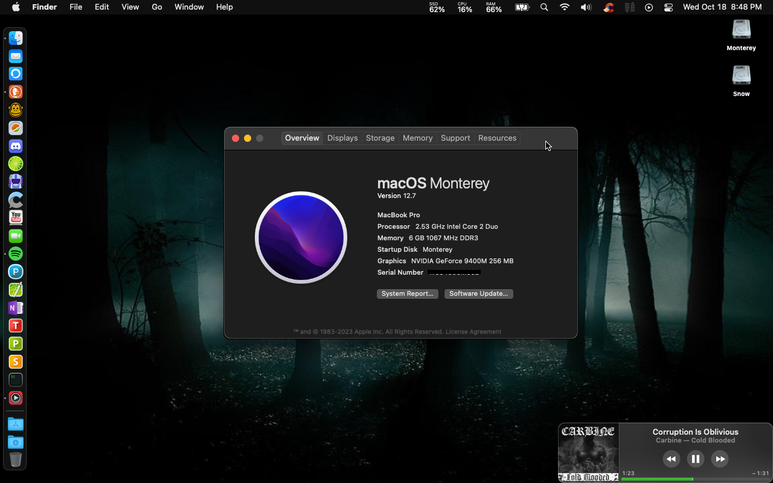Image resolution: width=773 pixels, height=483 pixels.
Task: Open the Trash in the Dock
Action: pos(16,460)
